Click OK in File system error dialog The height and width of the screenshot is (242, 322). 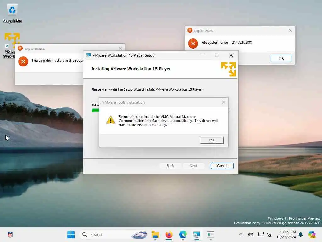[x=281, y=58]
